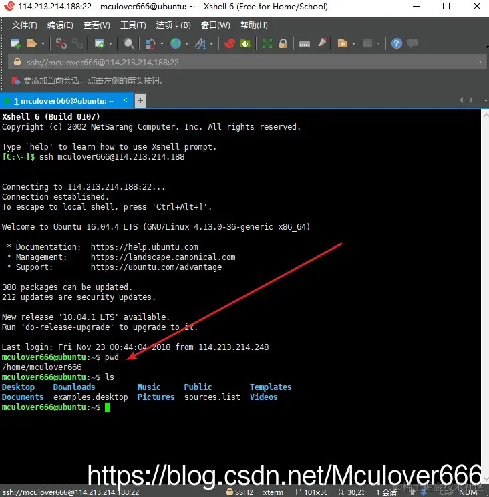Click the /home/mculover666 output line
The width and height of the screenshot is (489, 497).
point(42,367)
